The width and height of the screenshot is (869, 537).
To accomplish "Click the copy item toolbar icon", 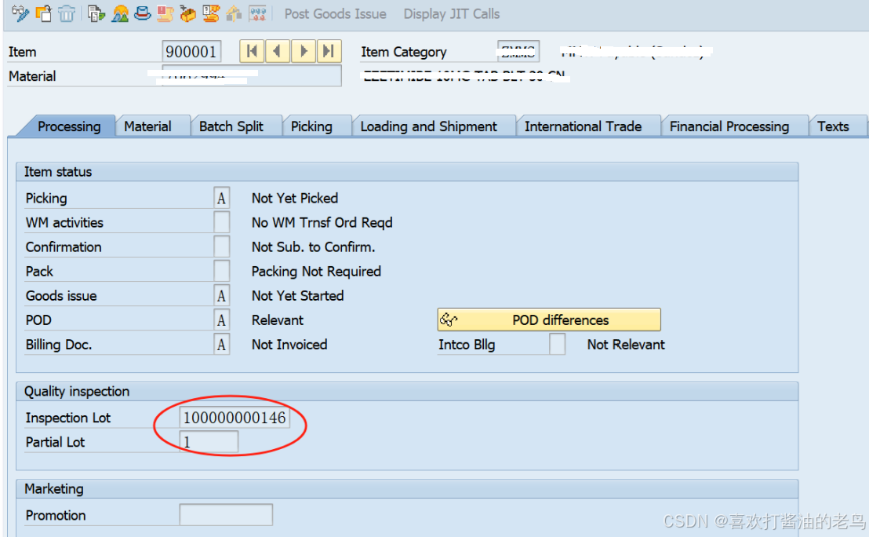I will coord(43,13).
